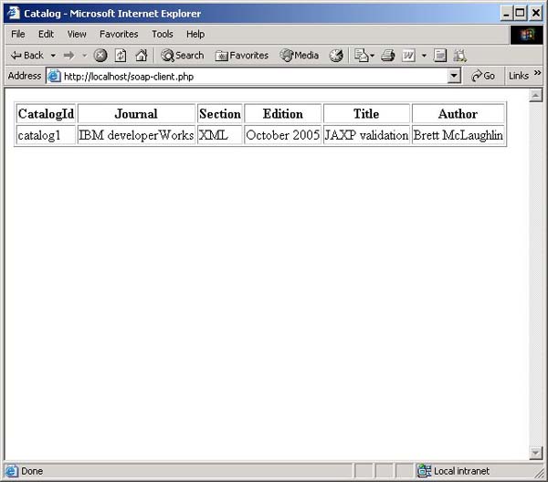Viewport: 548px width, 482px height.
Task: Click the Back navigation button
Action: [26, 55]
